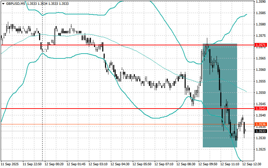This screenshot has height=168, width=268.
Task: Click the GBPUSD,M5 chart title text
Action: (x=15, y=3)
